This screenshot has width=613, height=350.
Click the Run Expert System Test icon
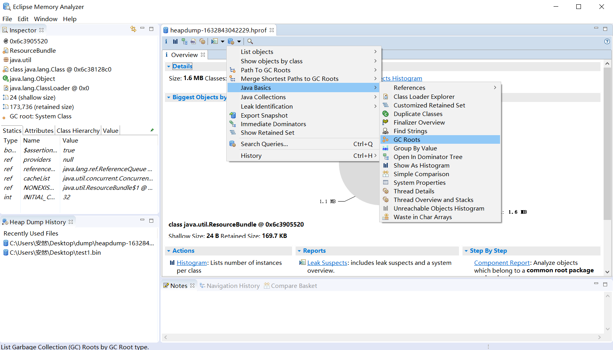tap(214, 41)
